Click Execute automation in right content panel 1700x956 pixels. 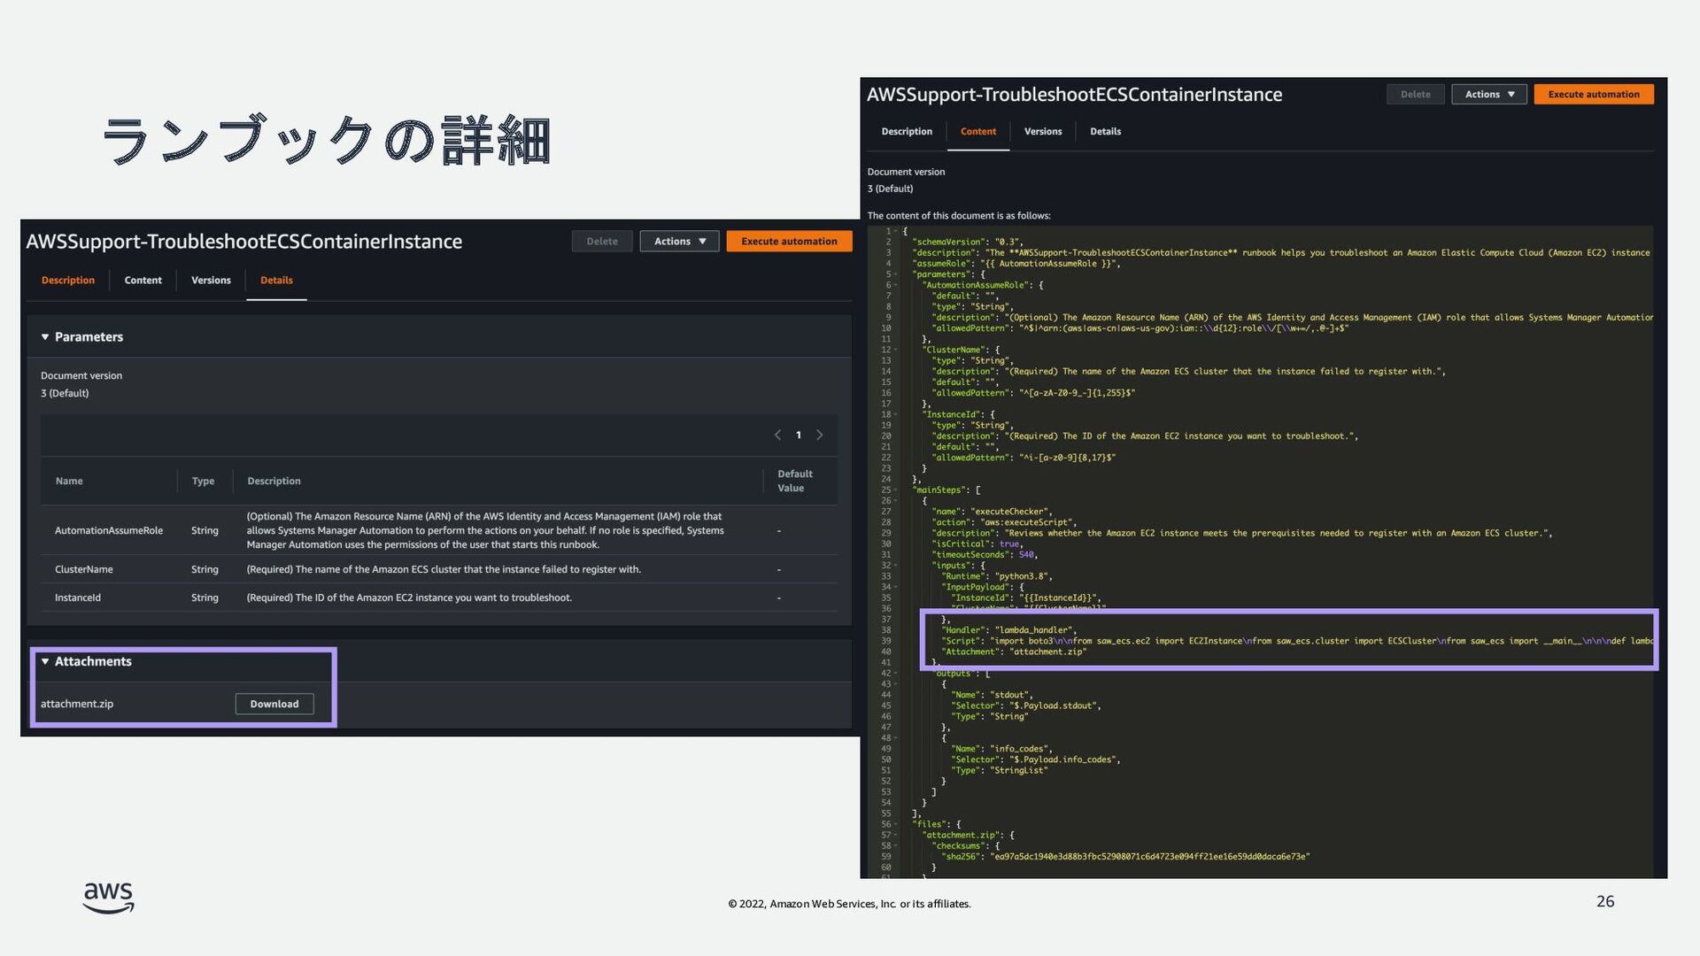1594,94
